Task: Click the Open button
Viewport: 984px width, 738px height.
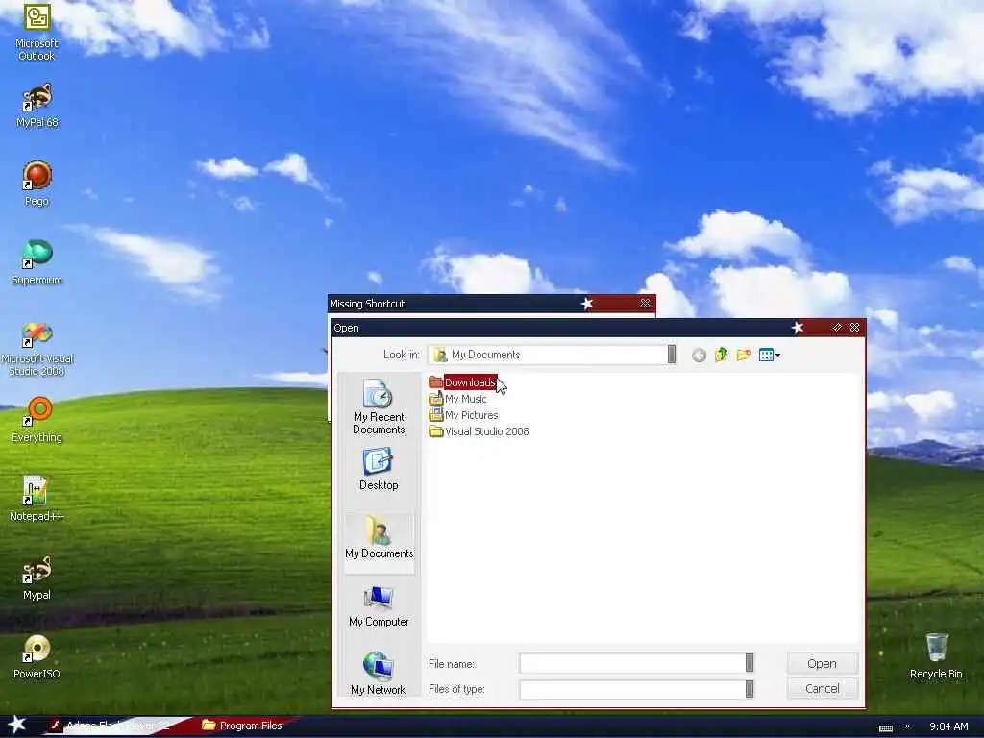Action: [x=823, y=663]
